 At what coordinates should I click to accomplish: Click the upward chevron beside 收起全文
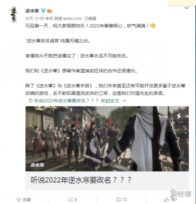point(125,100)
